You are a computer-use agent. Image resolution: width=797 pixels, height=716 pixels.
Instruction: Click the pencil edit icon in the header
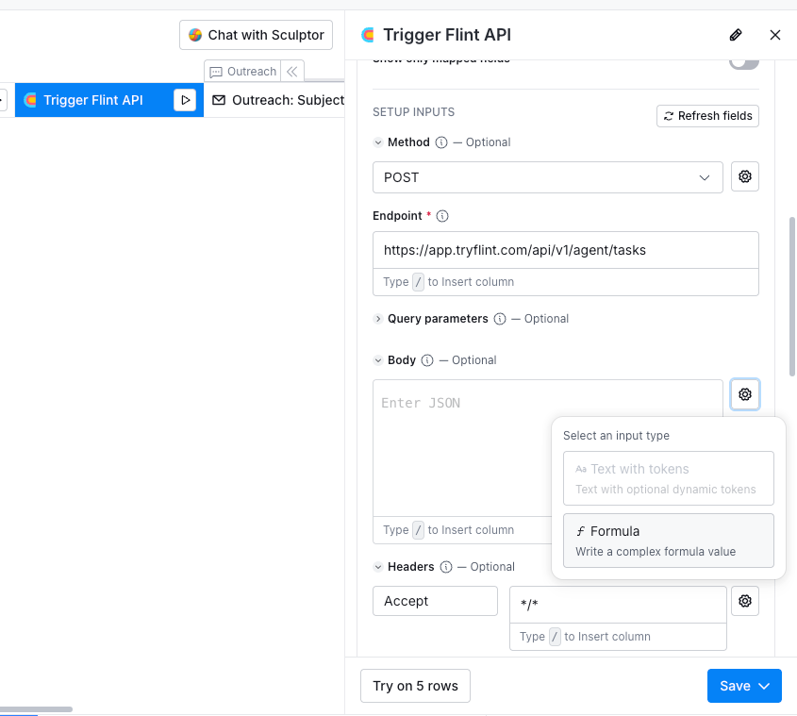736,35
